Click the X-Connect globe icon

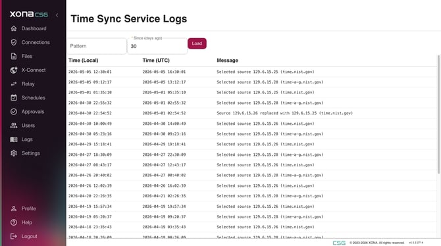(14, 70)
